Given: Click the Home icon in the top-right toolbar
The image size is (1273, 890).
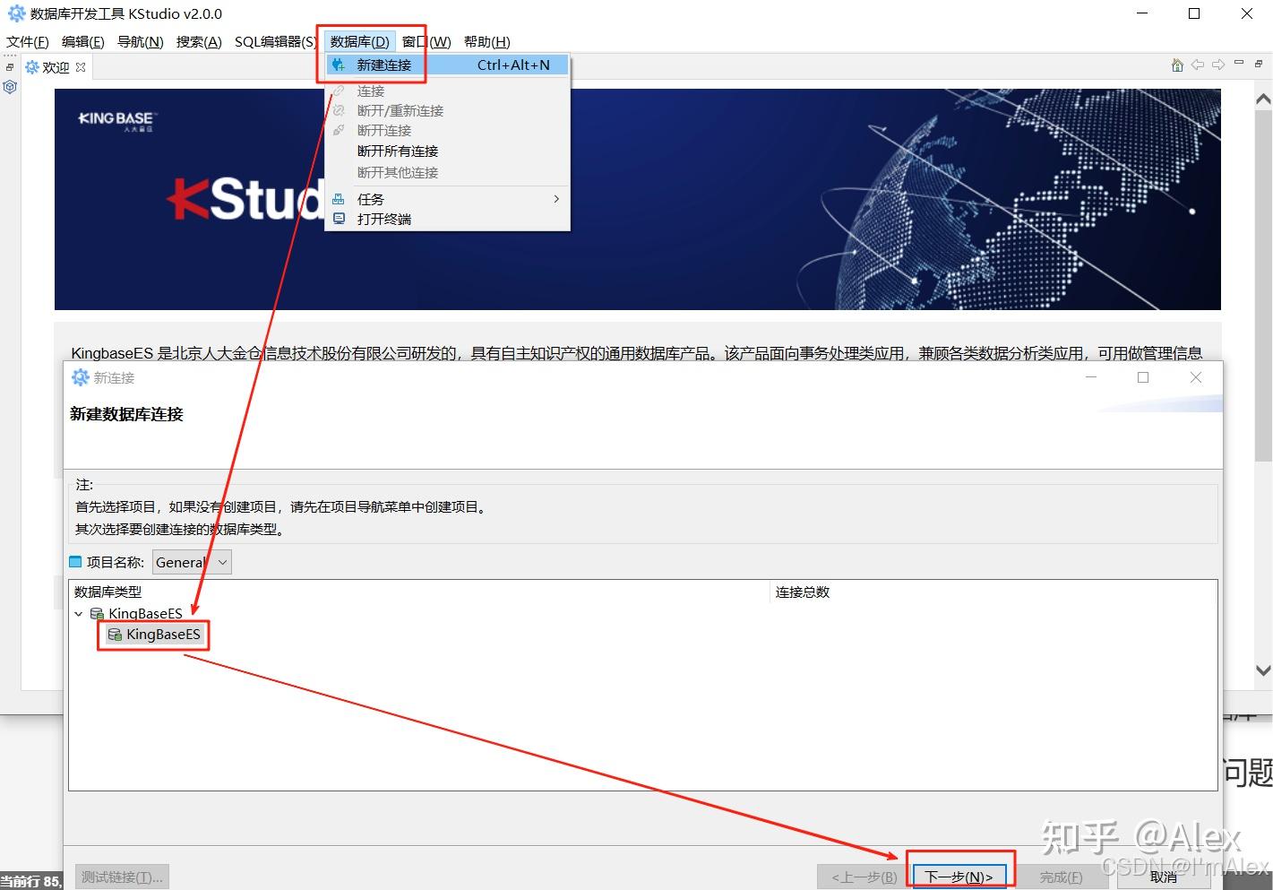Looking at the screenshot, I should 1176,65.
